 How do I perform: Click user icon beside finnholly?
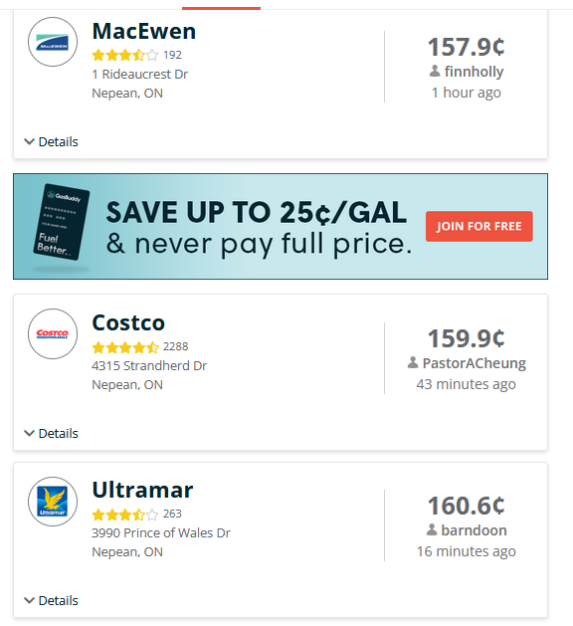coord(435,72)
